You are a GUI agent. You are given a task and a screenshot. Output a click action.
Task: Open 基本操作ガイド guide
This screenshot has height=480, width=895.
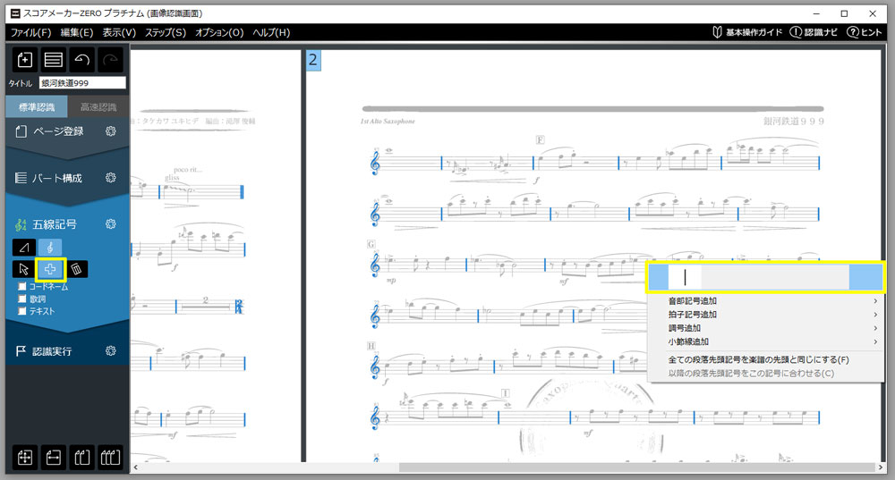[x=747, y=32]
